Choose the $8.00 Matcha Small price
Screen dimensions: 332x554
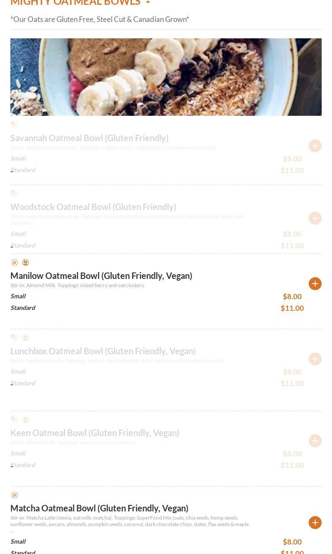tap(292, 542)
